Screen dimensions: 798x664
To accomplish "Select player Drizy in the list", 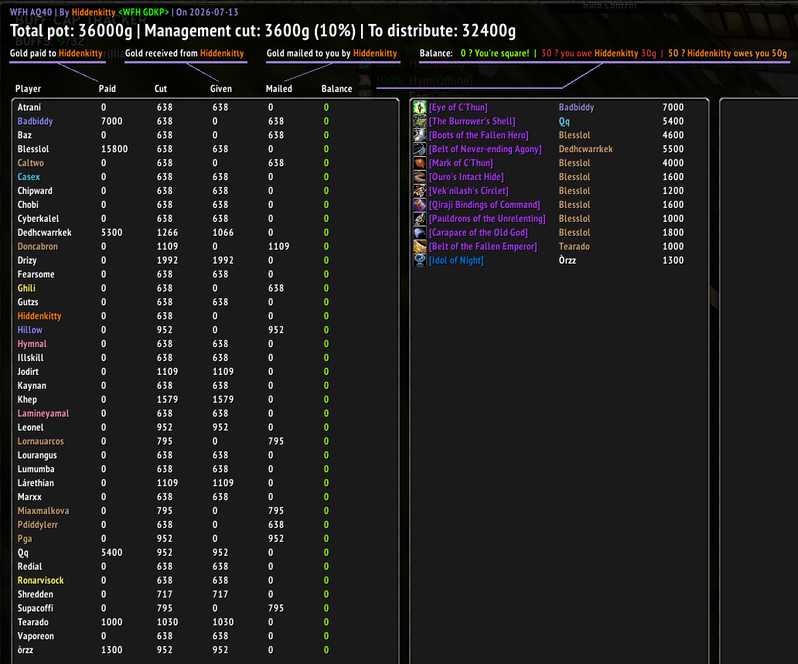I will tap(27, 260).
